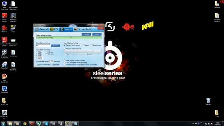The image size is (224, 126).
Task: Choose the Stereo sound option
Action: 83,45
